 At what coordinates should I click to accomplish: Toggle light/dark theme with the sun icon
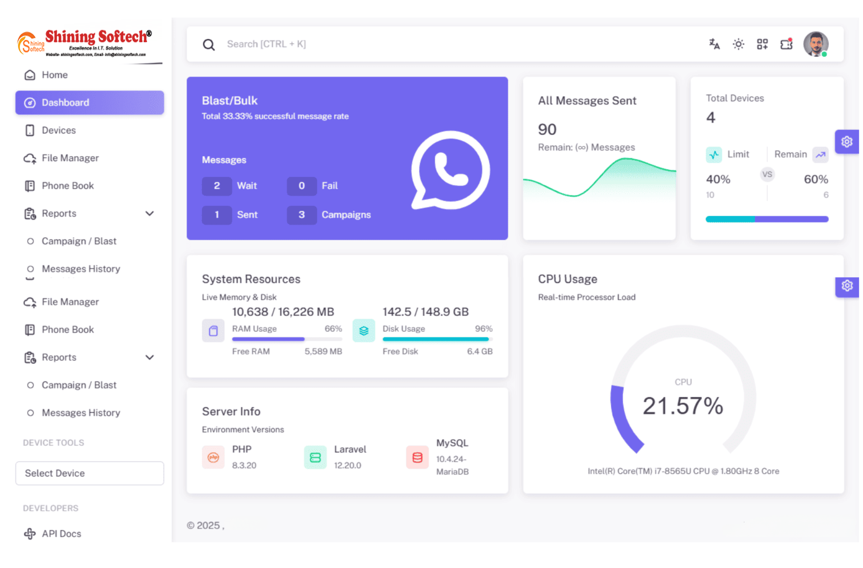pos(738,44)
